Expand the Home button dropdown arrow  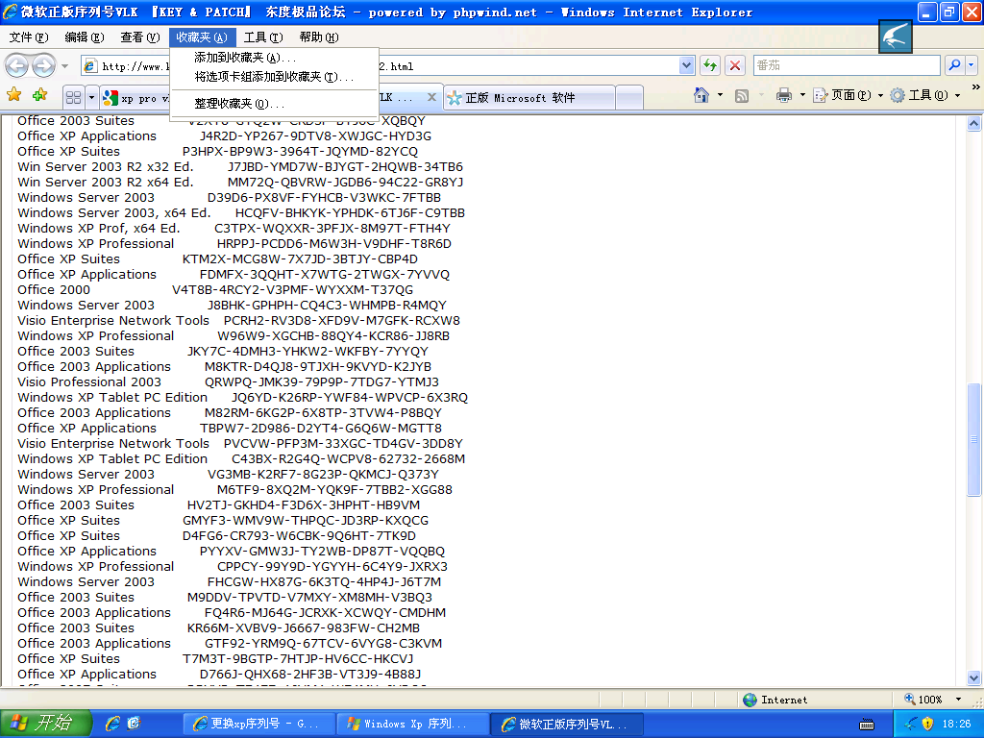(720, 95)
